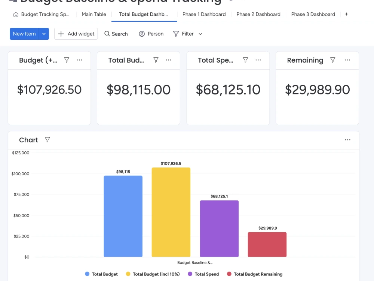374x281 pixels.
Task: Open the options menu on the Total Budget widget
Action: point(168,60)
